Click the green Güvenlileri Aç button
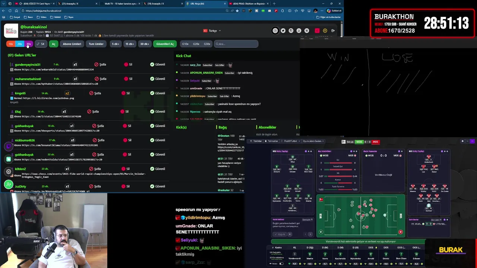477x268 pixels. (165, 44)
